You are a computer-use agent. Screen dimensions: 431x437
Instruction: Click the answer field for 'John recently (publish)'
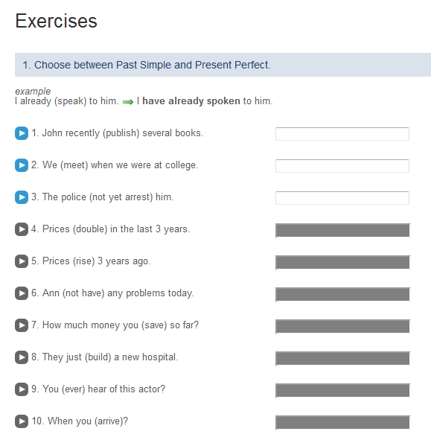[x=342, y=134]
